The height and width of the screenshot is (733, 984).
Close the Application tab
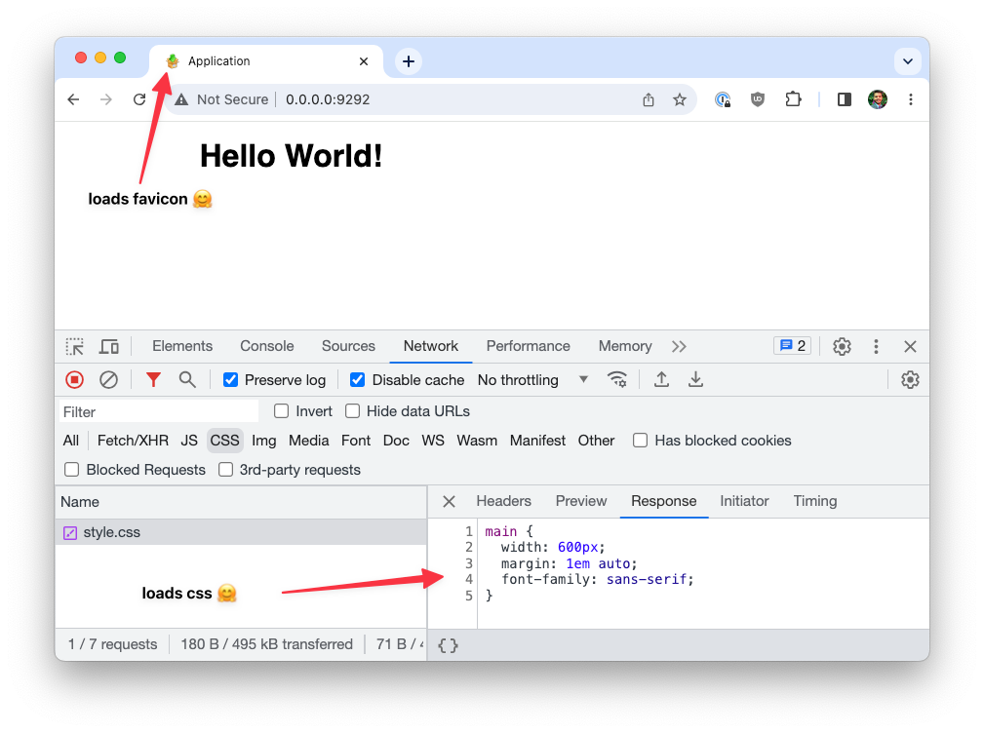pos(364,61)
